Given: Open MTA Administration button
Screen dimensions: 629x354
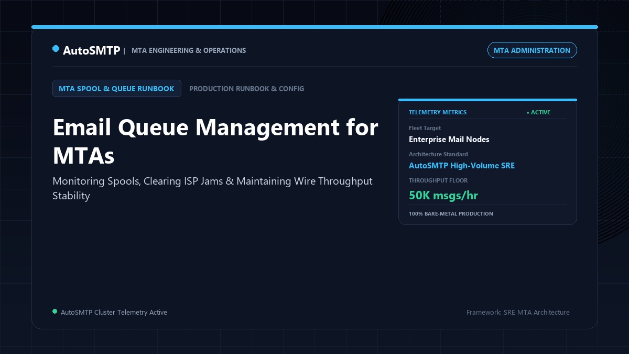Looking at the screenshot, I should point(532,50).
